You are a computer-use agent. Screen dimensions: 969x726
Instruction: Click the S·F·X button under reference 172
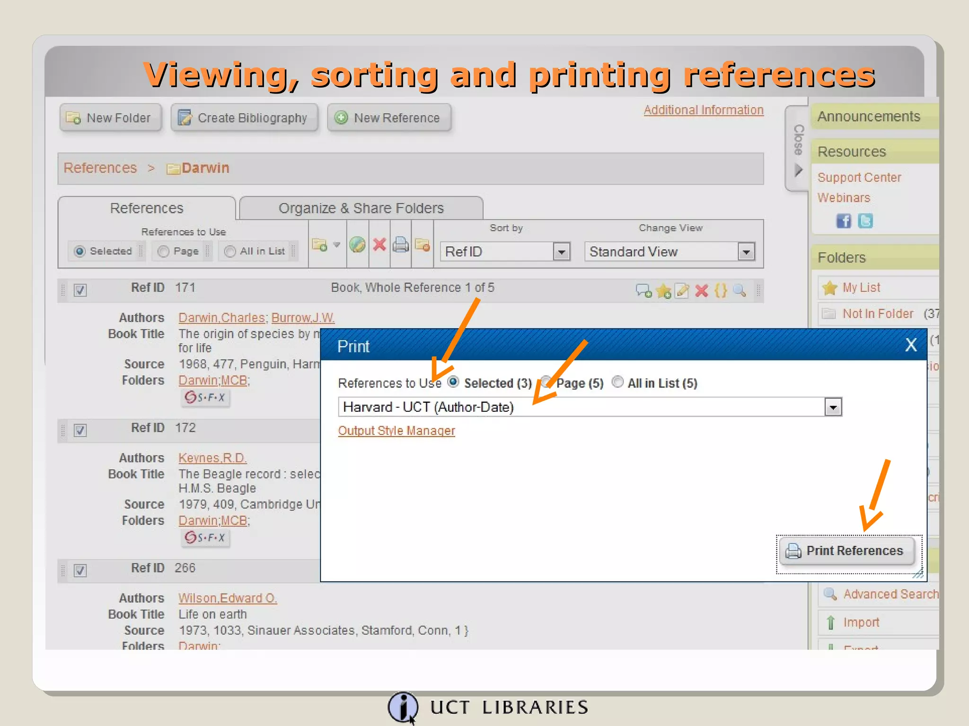(205, 538)
